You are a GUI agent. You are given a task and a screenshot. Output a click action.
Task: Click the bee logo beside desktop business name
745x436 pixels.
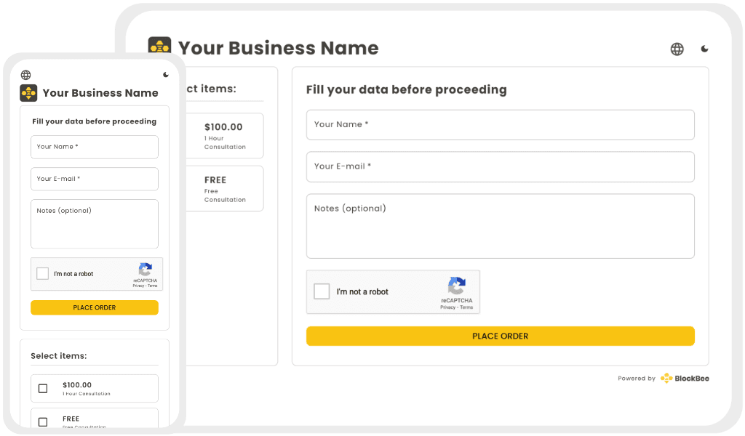tap(159, 48)
